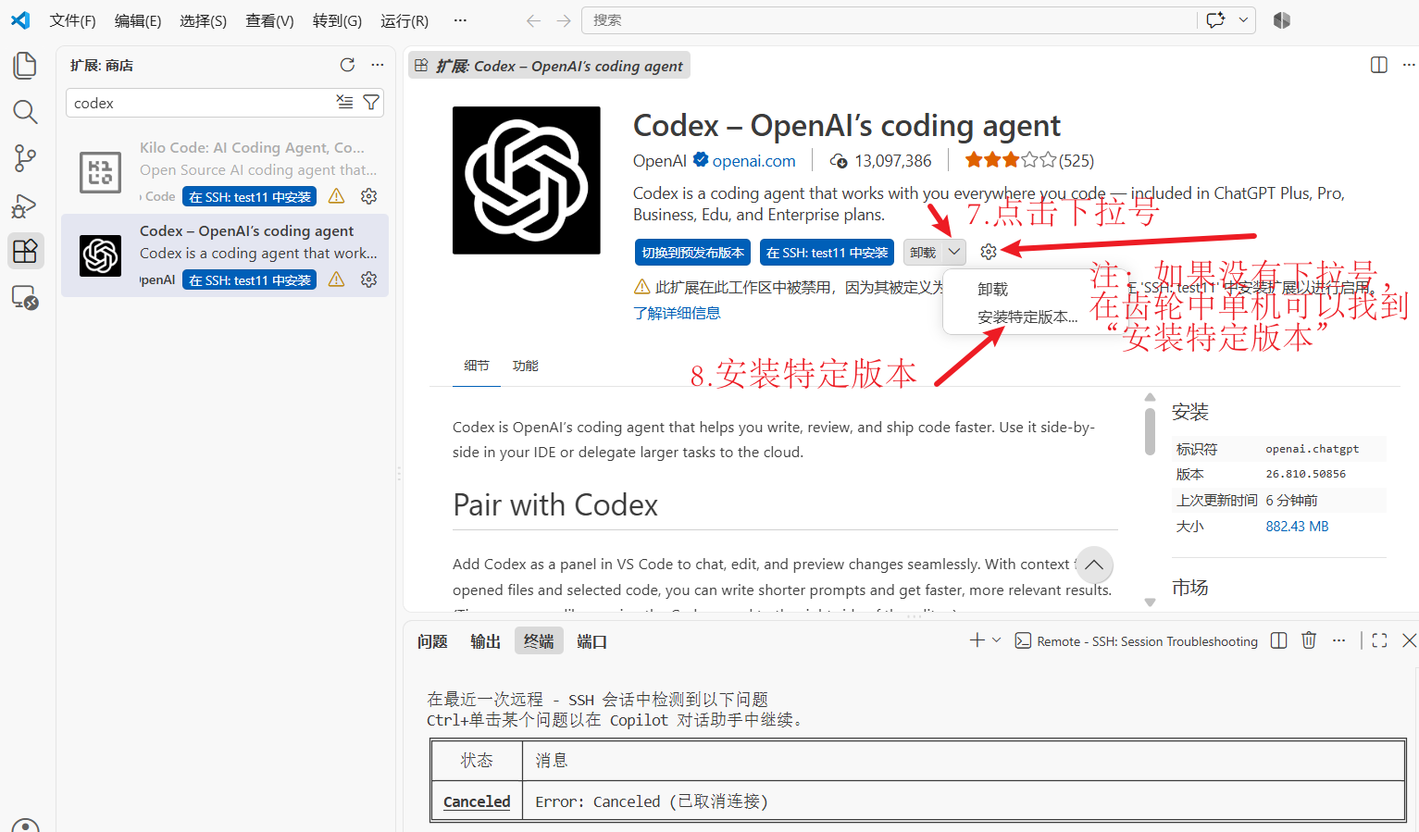Switch to the 问题 panel tab
1419x832 pixels.
(x=432, y=641)
